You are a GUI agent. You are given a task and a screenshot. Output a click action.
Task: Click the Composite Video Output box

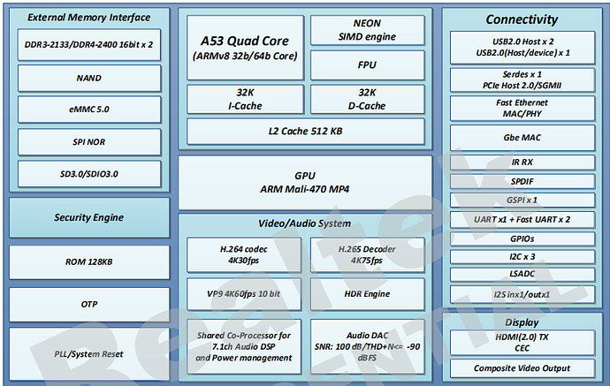(x=522, y=368)
